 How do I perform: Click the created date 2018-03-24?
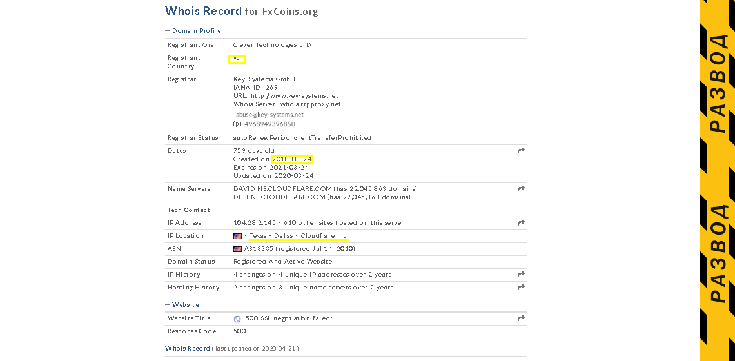click(293, 159)
